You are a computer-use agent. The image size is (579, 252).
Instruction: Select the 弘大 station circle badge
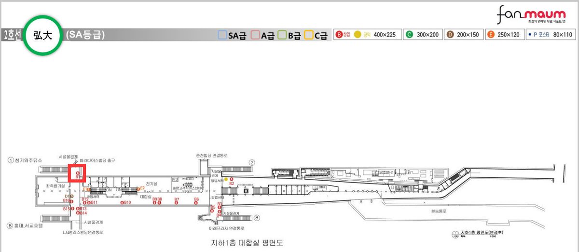[43, 35]
